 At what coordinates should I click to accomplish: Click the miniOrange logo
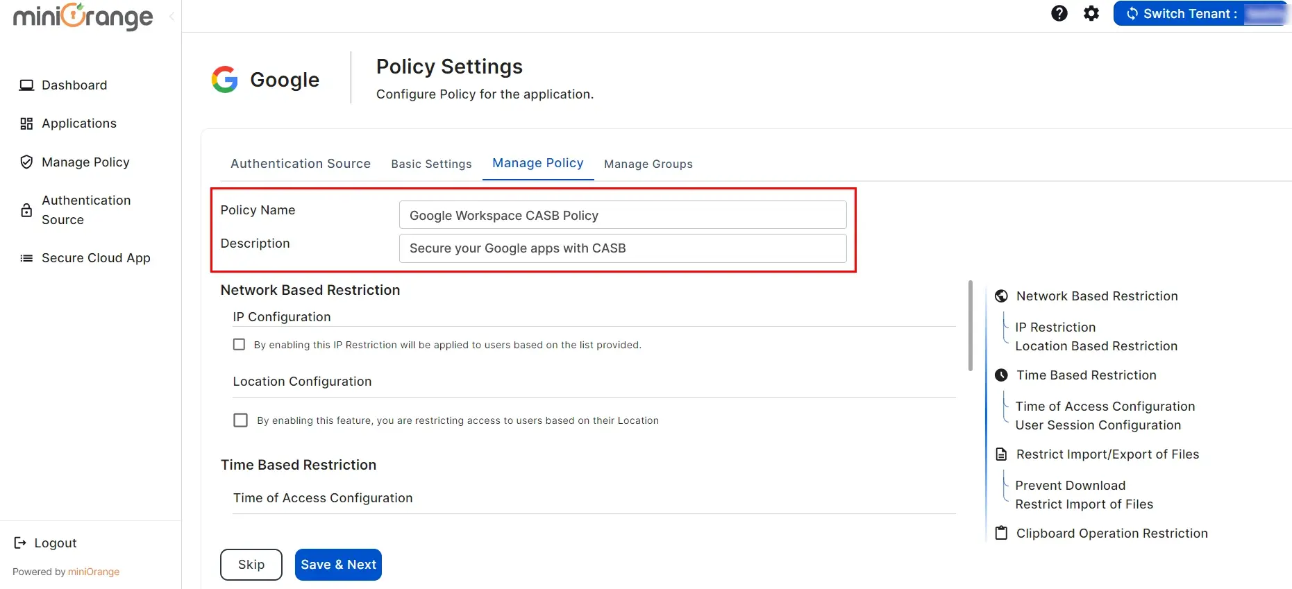click(83, 16)
